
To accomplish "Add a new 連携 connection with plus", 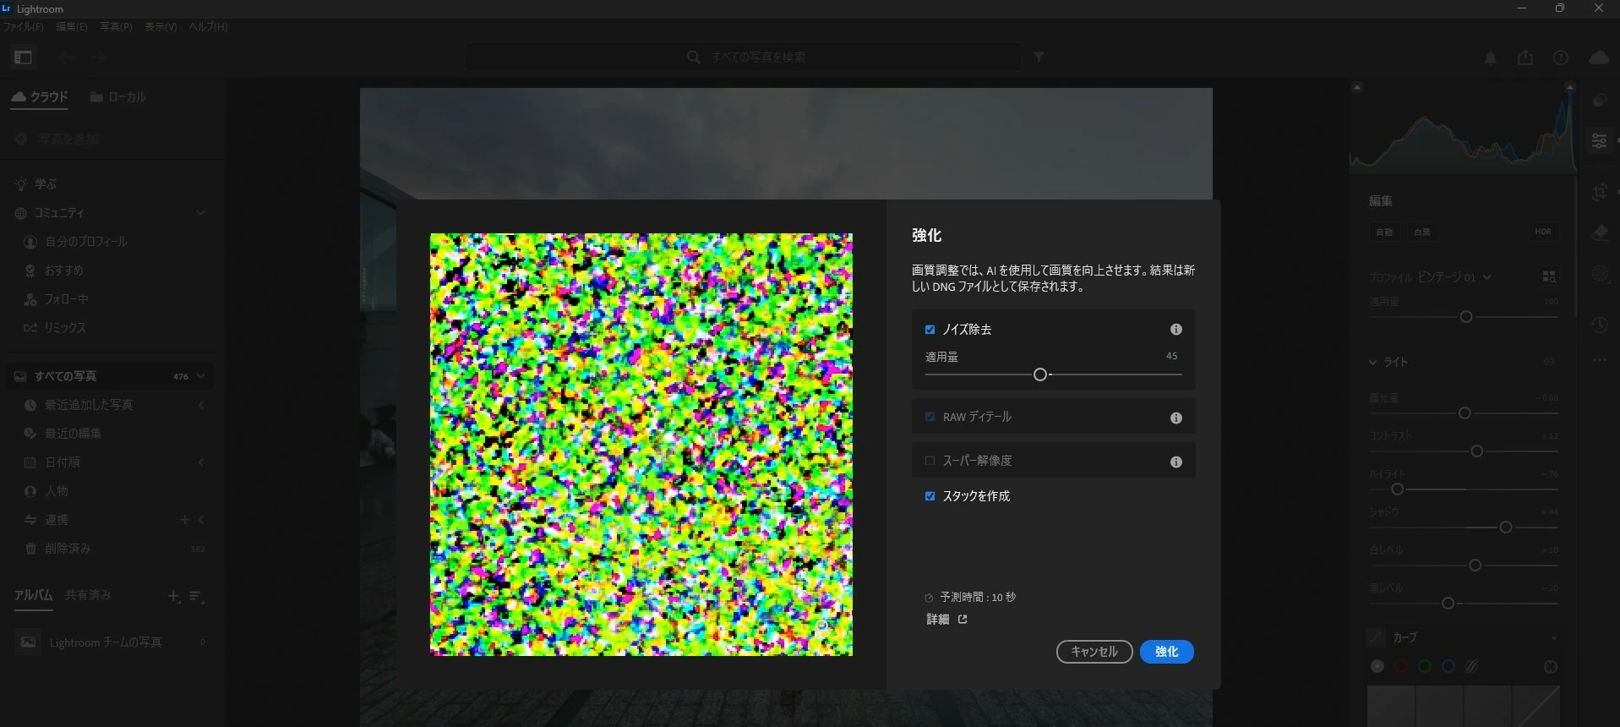I will click(184, 520).
